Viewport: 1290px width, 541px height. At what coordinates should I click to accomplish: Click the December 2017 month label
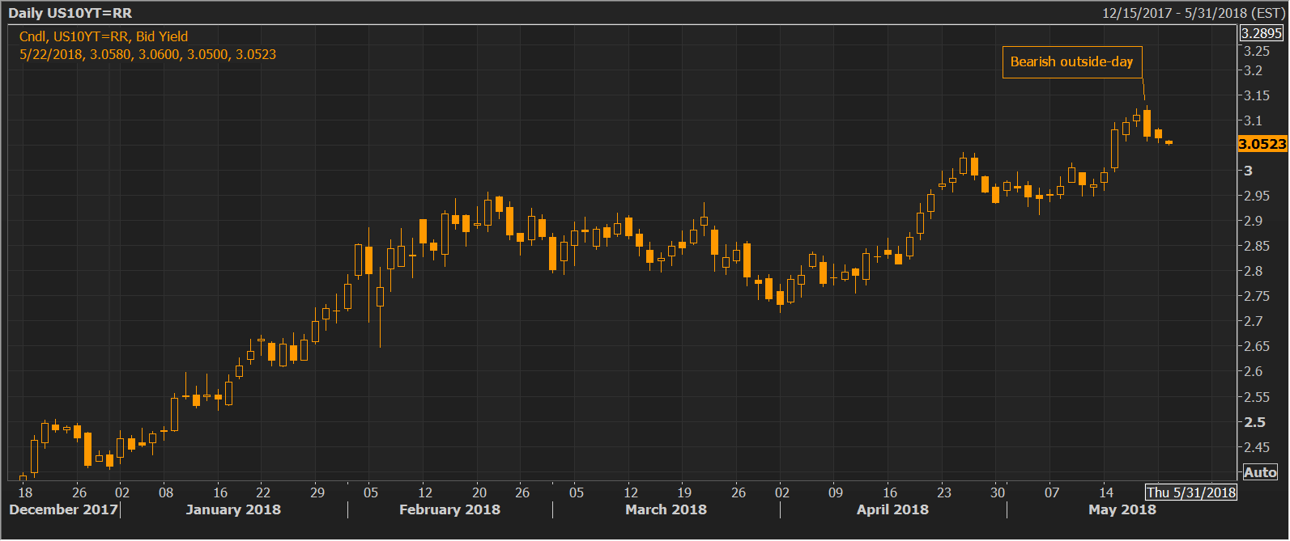(x=63, y=509)
